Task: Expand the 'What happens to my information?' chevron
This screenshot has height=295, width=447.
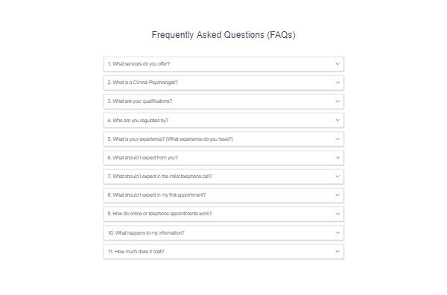Action: coord(337,233)
